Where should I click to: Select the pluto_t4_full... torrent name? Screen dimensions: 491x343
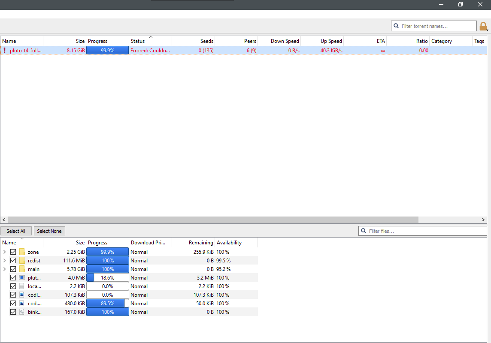pyautogui.click(x=26, y=50)
